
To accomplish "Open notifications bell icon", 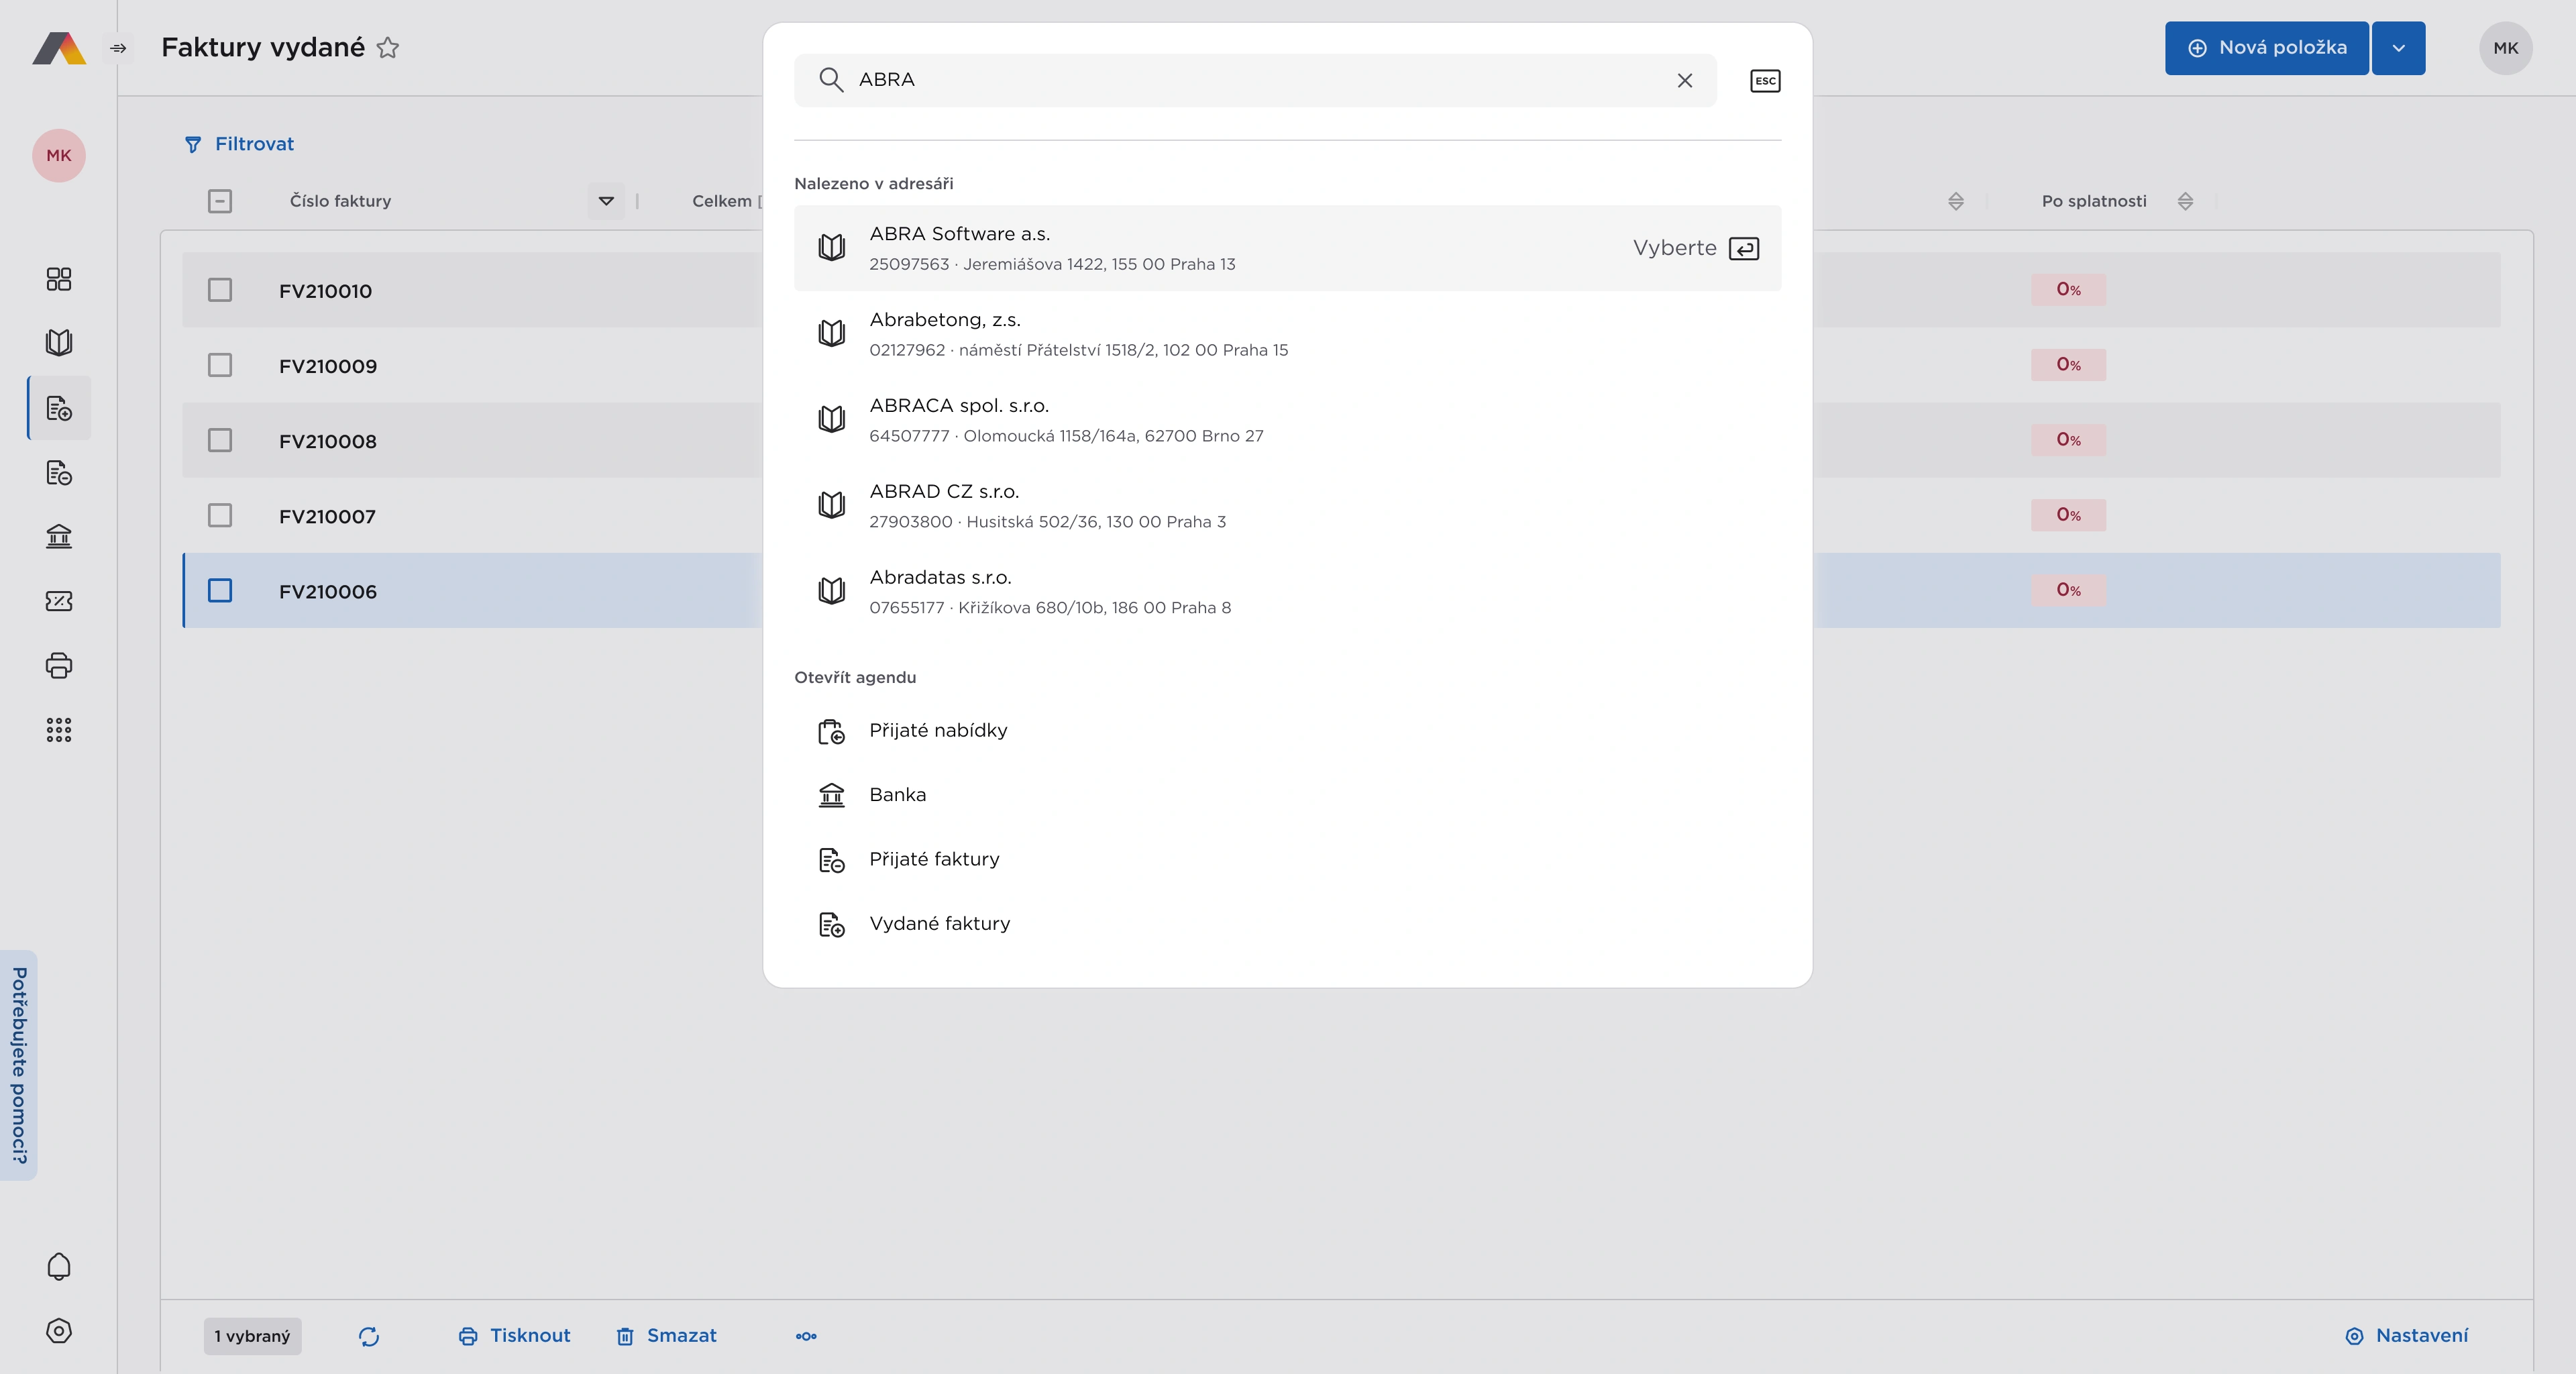I will coord(59,1267).
